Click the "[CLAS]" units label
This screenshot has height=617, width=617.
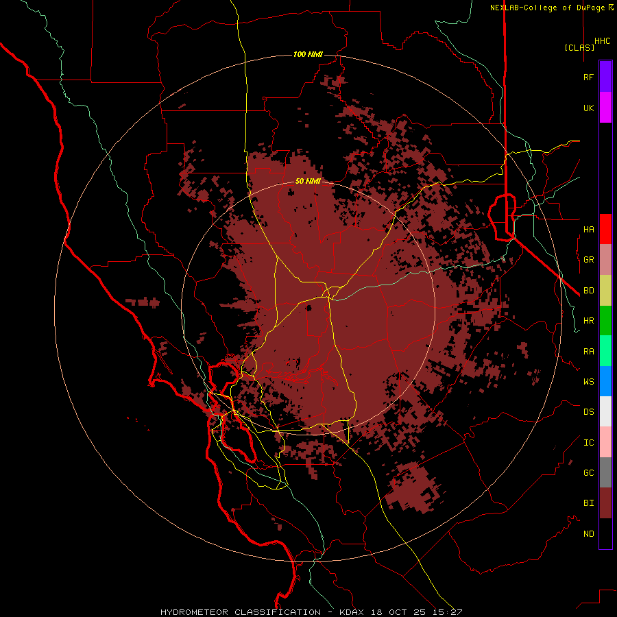[x=579, y=47]
